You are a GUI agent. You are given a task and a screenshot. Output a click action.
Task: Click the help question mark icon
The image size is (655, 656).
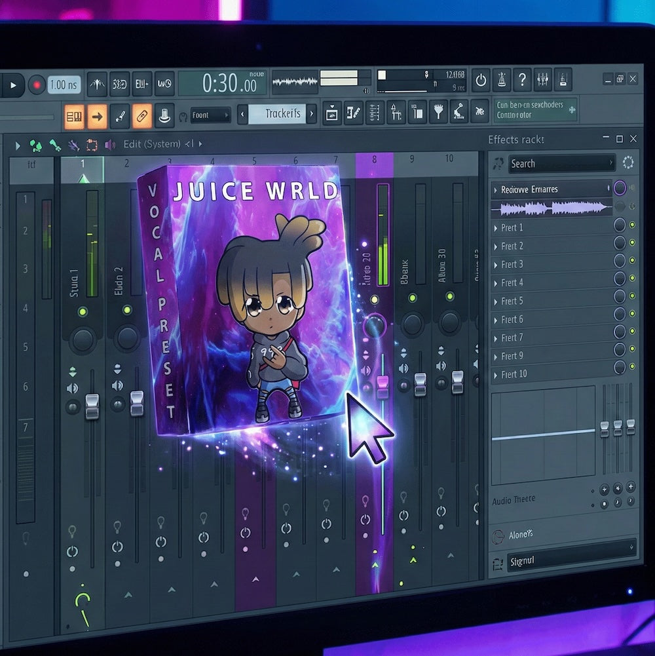tap(522, 79)
